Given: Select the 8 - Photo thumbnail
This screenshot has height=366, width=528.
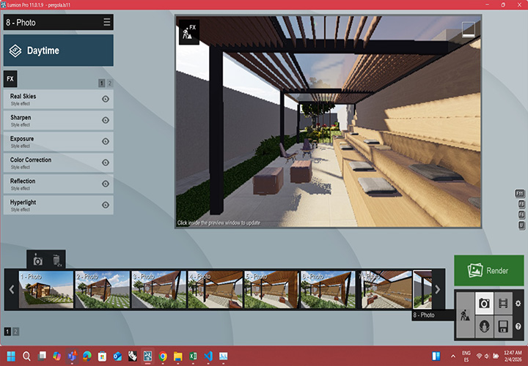Looking at the screenshot, I should (x=422, y=290).
